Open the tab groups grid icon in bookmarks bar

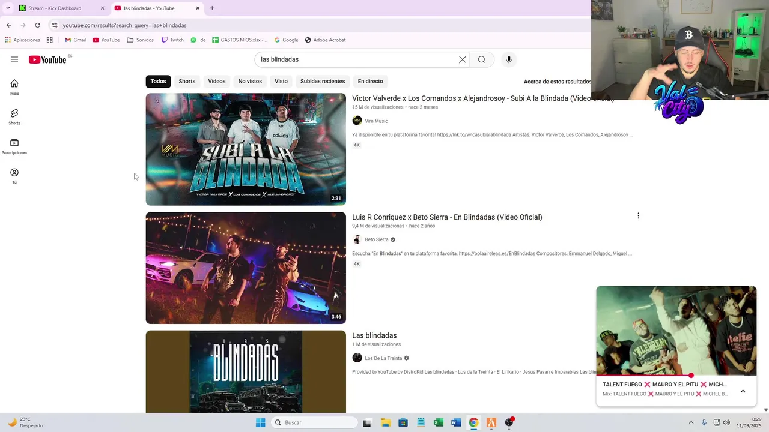tap(50, 40)
